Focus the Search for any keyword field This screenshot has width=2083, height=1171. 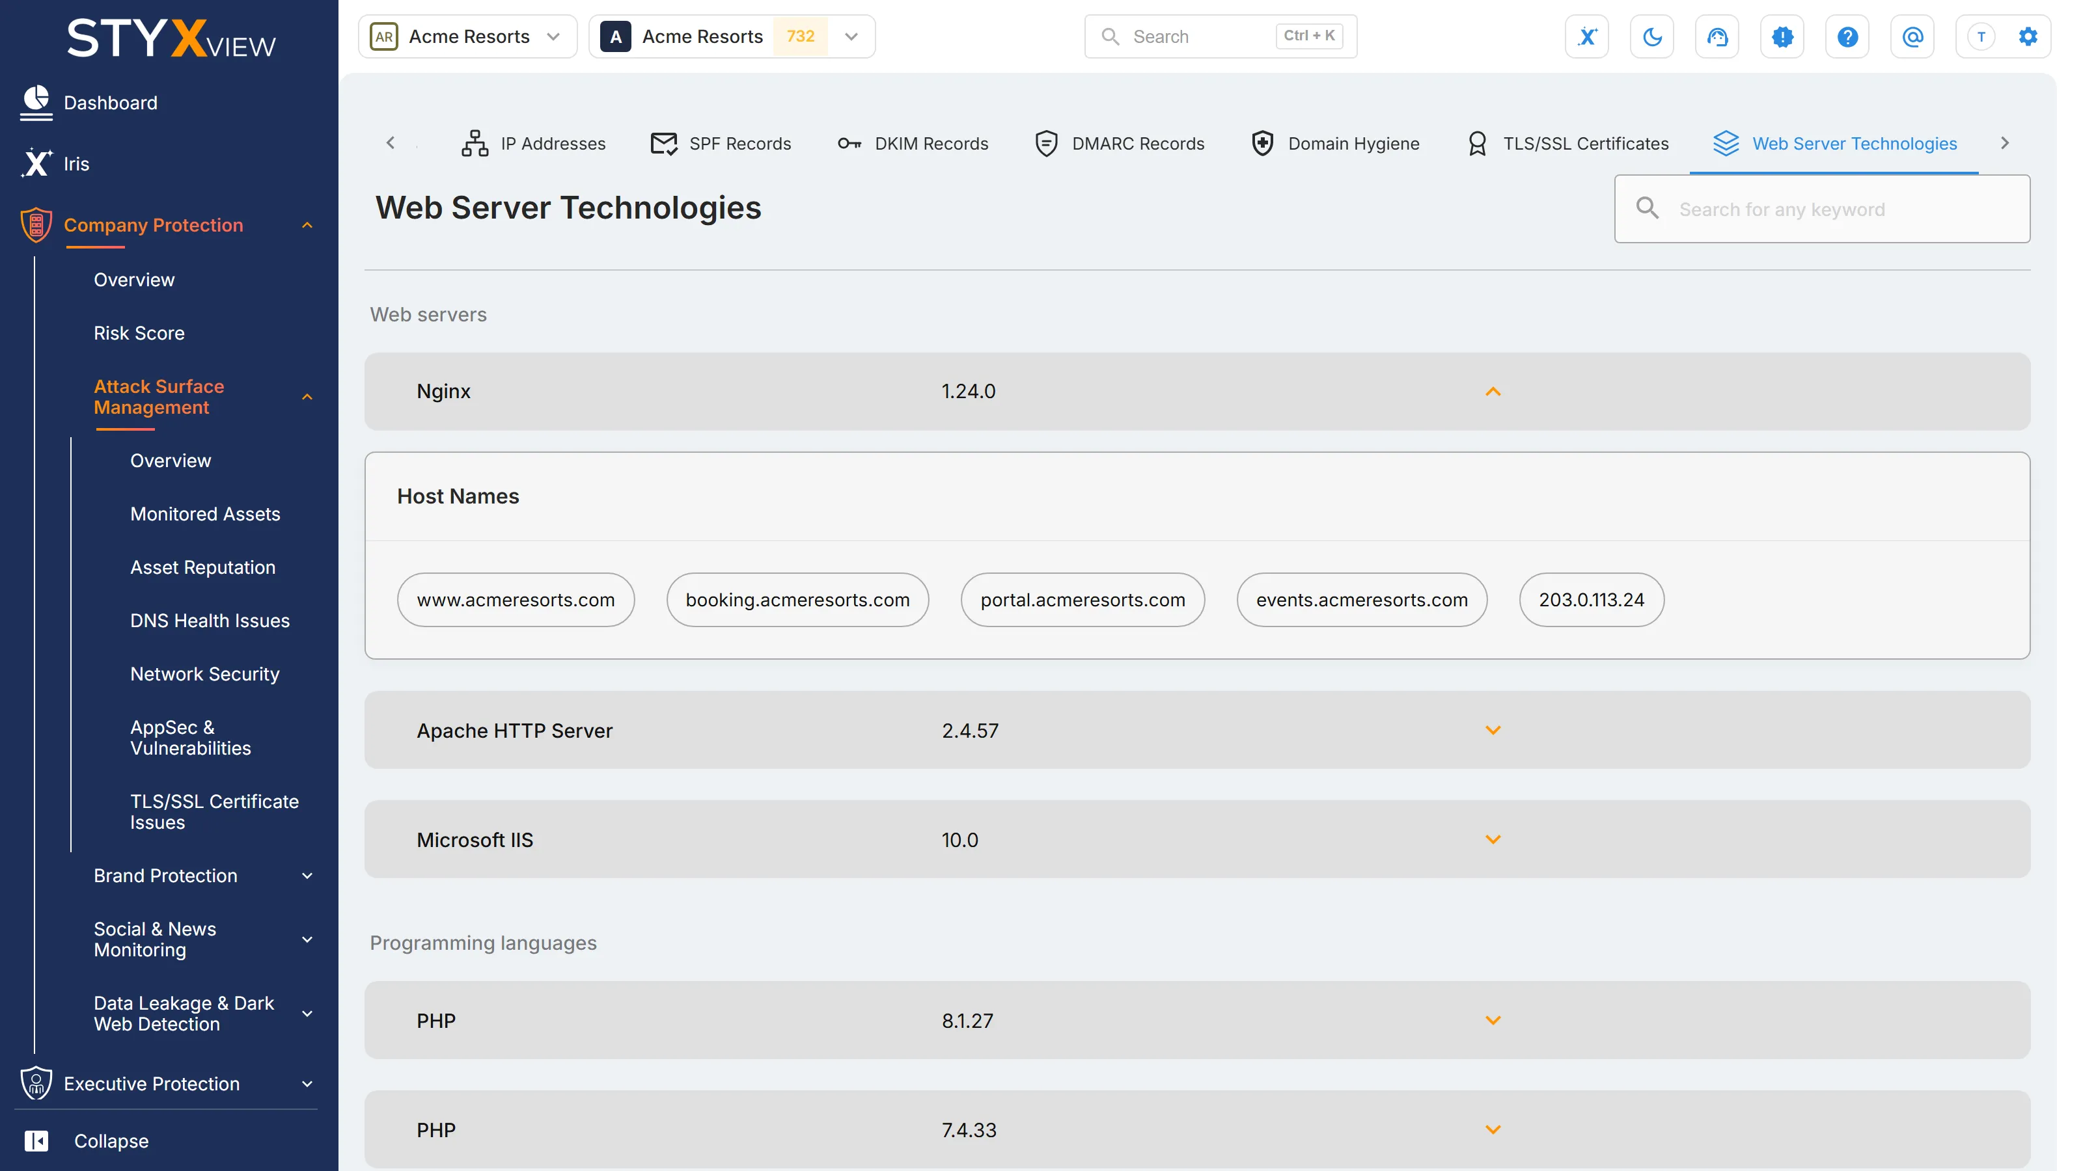[x=1822, y=208]
